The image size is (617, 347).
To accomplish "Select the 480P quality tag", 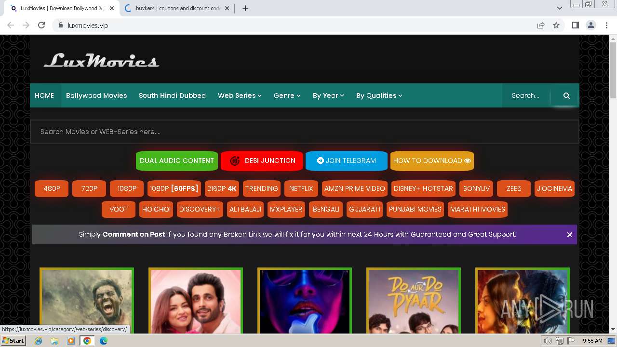I will point(52,188).
